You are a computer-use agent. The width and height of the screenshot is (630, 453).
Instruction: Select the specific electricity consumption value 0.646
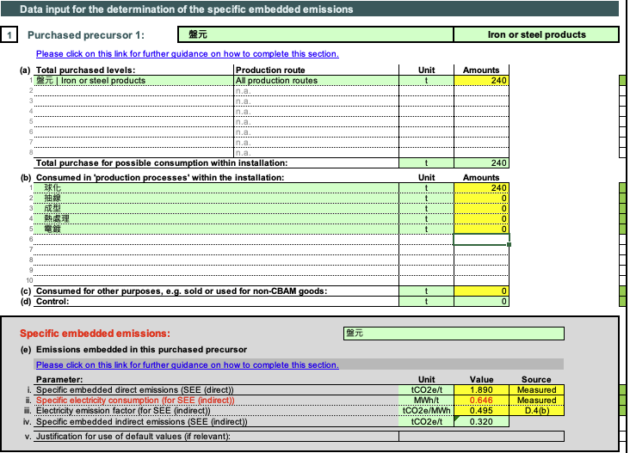[x=481, y=400]
